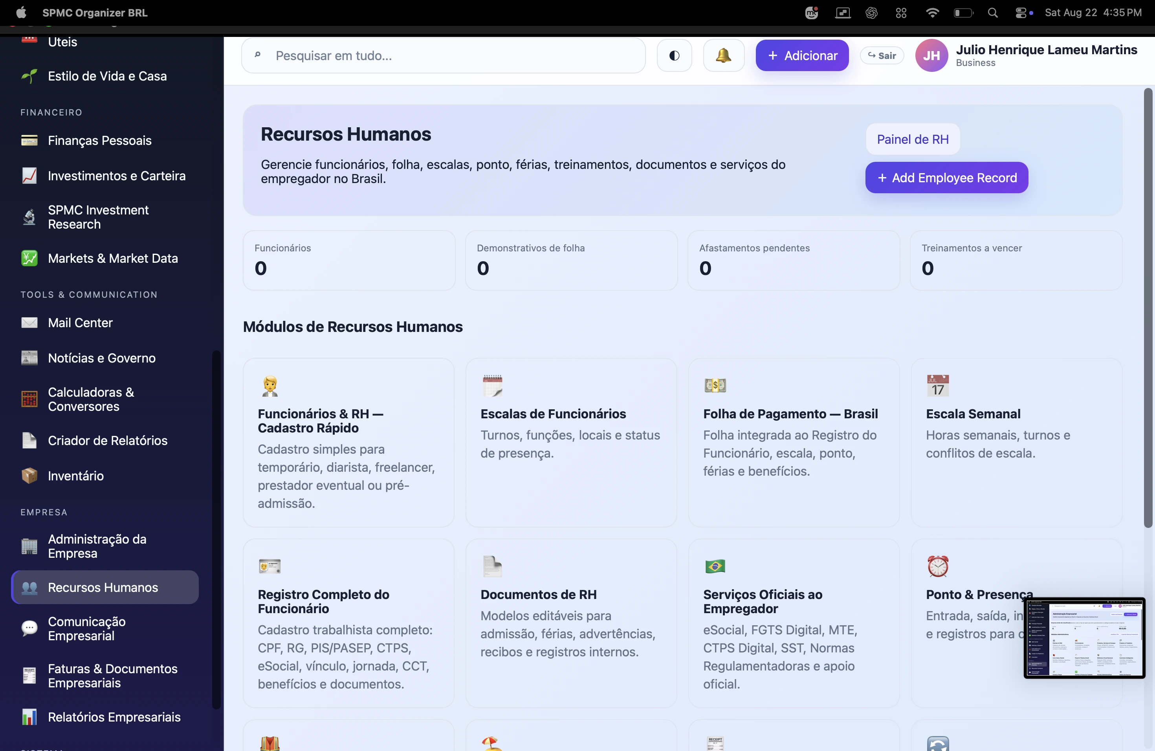Open Notícias e Governo newspaper icon
This screenshot has width=1155, height=751.
pyautogui.click(x=29, y=358)
